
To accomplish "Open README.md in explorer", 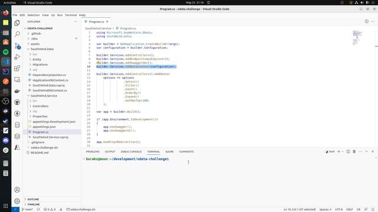I will tap(40, 153).
